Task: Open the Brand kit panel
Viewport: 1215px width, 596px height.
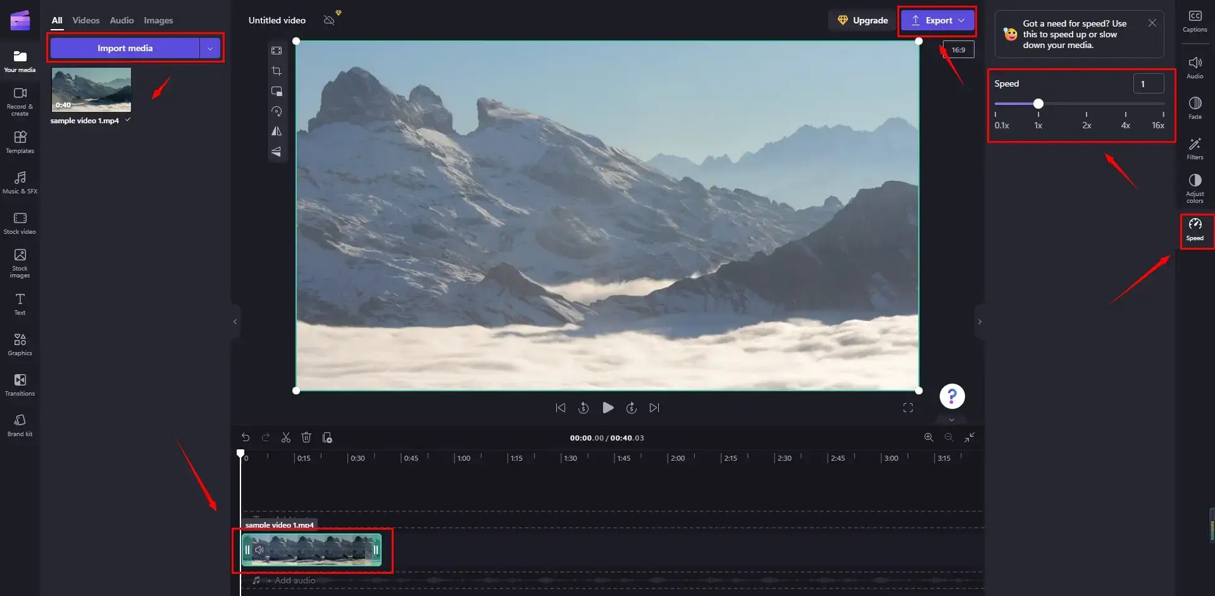Action: pos(20,425)
